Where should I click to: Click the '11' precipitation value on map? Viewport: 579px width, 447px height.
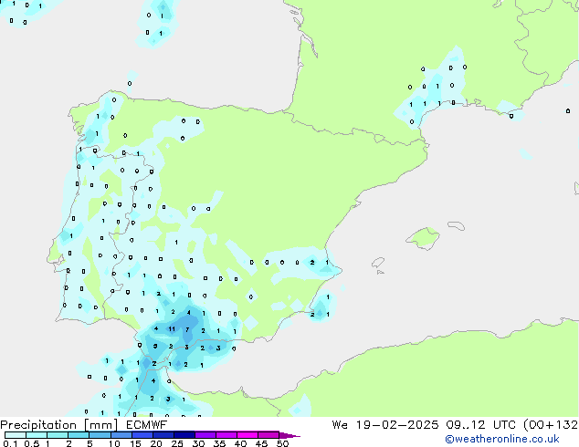[x=172, y=329]
